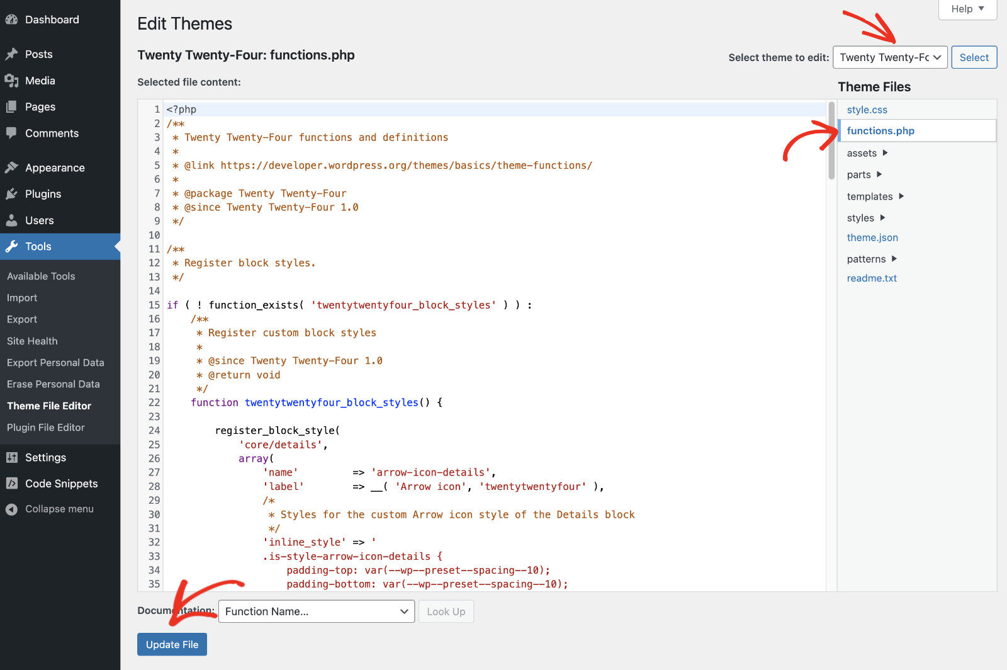Image resolution: width=1007 pixels, height=670 pixels.
Task: Select Theme File Editor submenu
Action: pyautogui.click(x=49, y=406)
